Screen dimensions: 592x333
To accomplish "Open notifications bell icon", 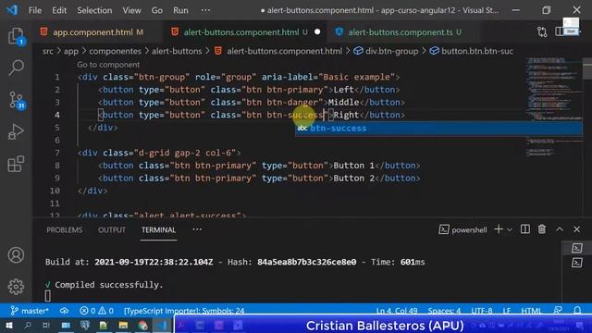I will pyautogui.click(x=577, y=311).
